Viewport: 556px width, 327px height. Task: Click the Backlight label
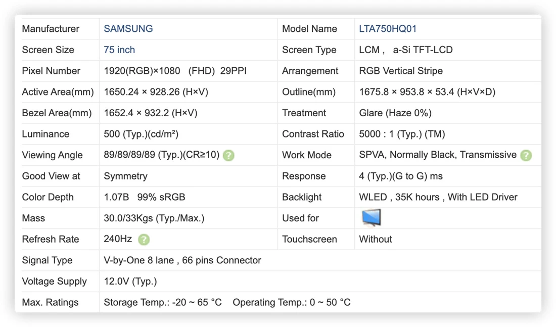(x=302, y=197)
